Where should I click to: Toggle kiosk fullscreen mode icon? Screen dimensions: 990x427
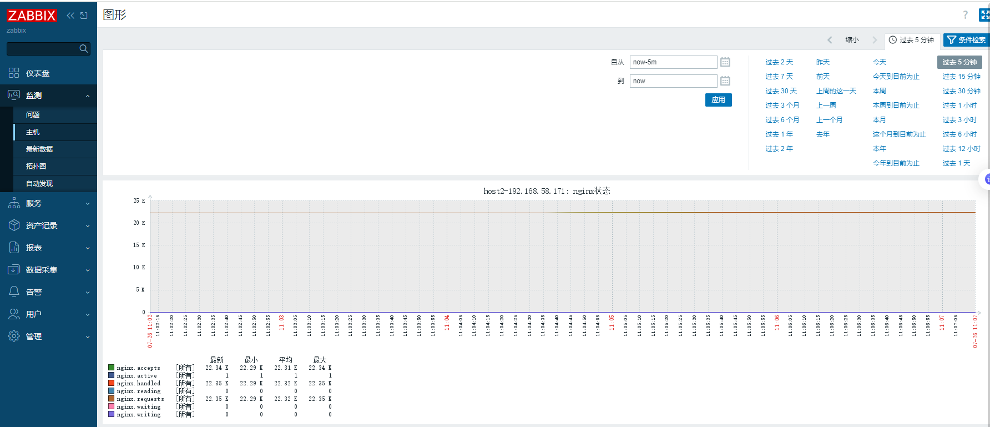984,15
